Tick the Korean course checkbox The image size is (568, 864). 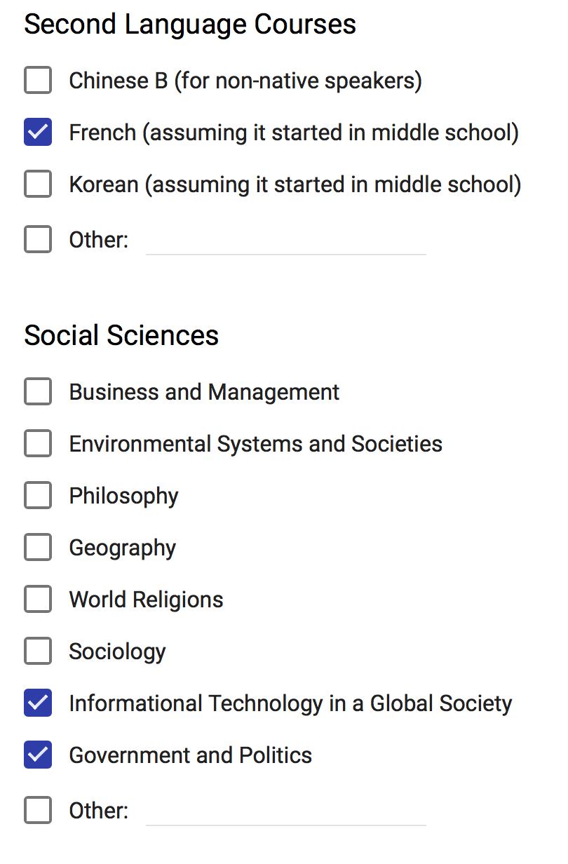38,184
